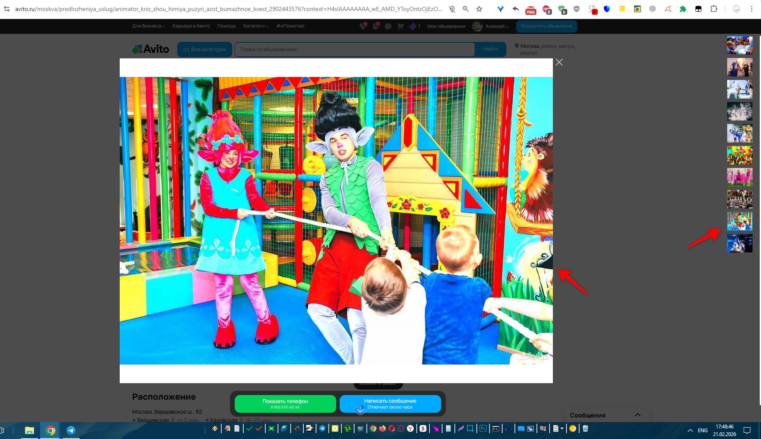Switch the ENG input language
This screenshot has width=761, height=439.
coord(703,431)
